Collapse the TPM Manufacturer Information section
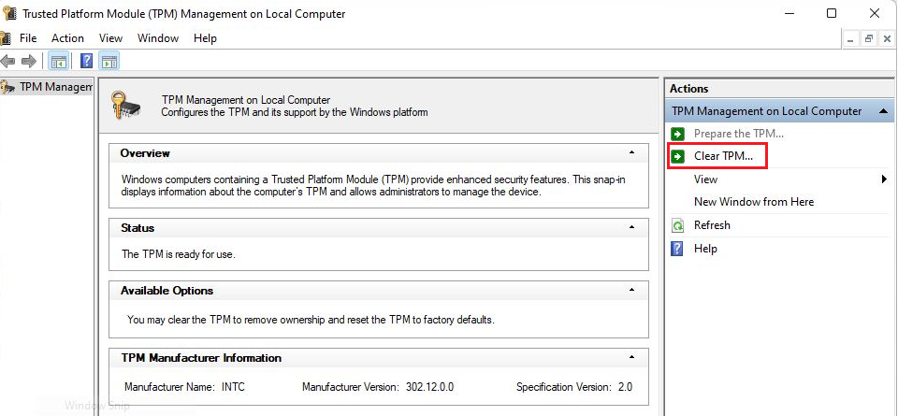Viewport: 898px width, 416px height. (631, 358)
